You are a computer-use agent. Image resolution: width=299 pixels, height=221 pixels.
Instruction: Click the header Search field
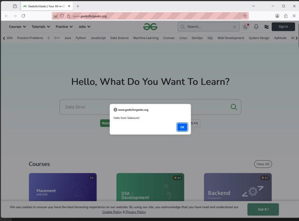click(x=209, y=27)
